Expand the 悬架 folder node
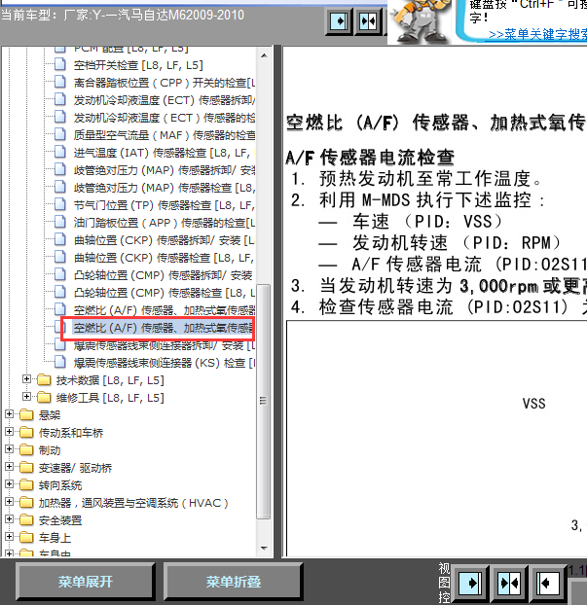The image size is (587, 605). (x=9, y=414)
